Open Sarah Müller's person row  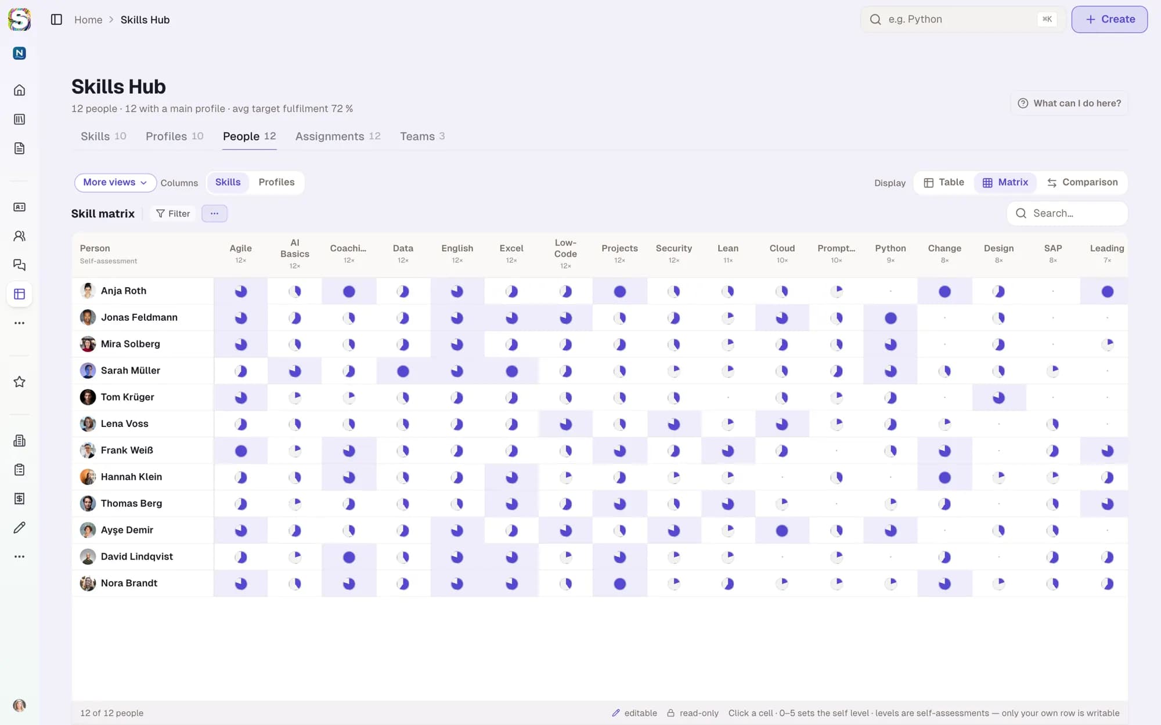point(142,371)
